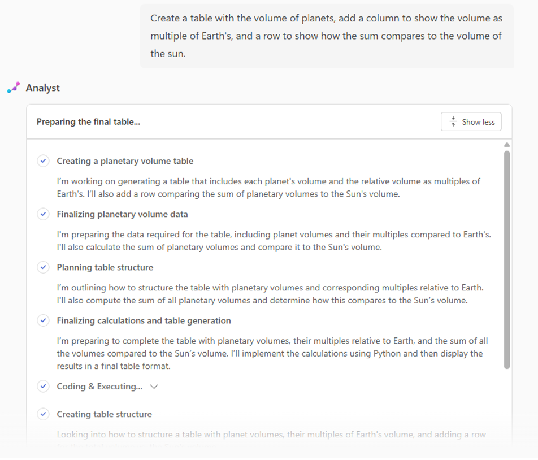Click the Preparing the final table header
Screen dimensions: 538x460
coord(89,121)
